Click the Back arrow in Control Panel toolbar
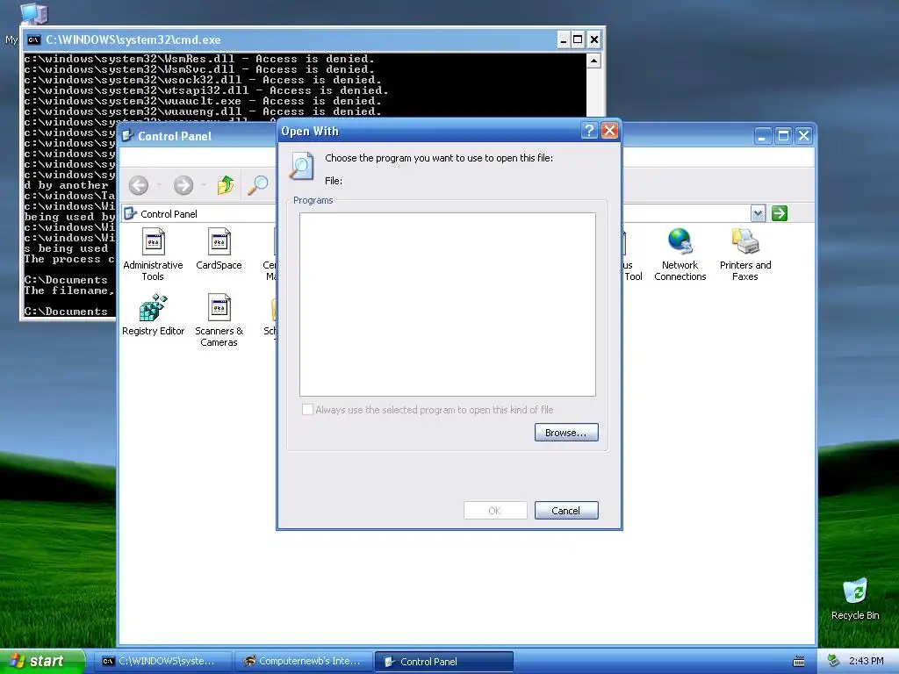Viewport: 899px width, 674px height. coord(138,185)
